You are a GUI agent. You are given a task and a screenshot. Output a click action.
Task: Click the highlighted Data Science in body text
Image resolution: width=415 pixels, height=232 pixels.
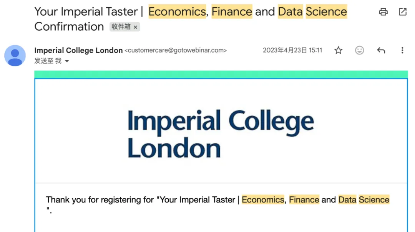tap(364, 200)
